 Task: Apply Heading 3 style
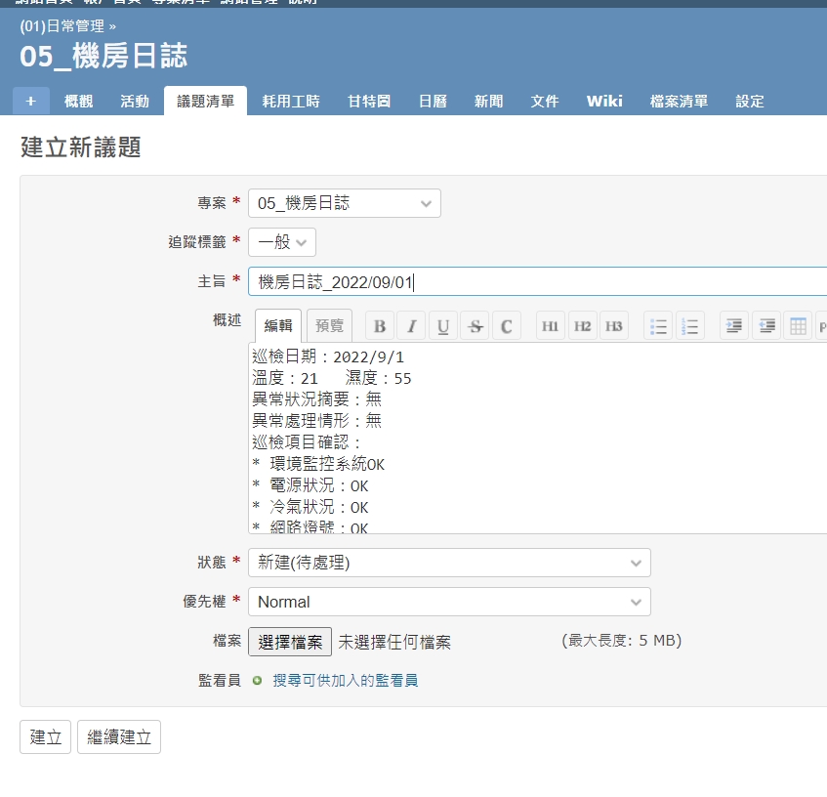click(613, 326)
